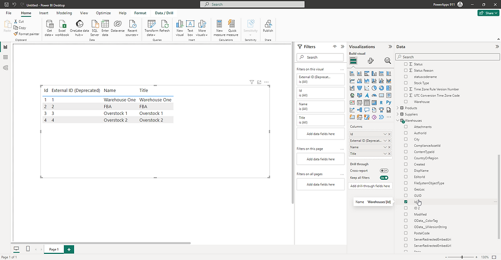Create a Quick measure
This screenshot has height=260, width=501.
pos(232,28)
